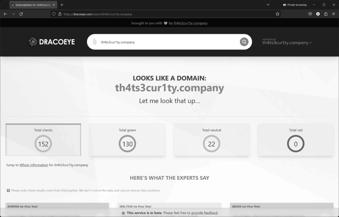The image size is (339, 217).
Task: Go back with the browser back arrow
Action: point(5,14)
